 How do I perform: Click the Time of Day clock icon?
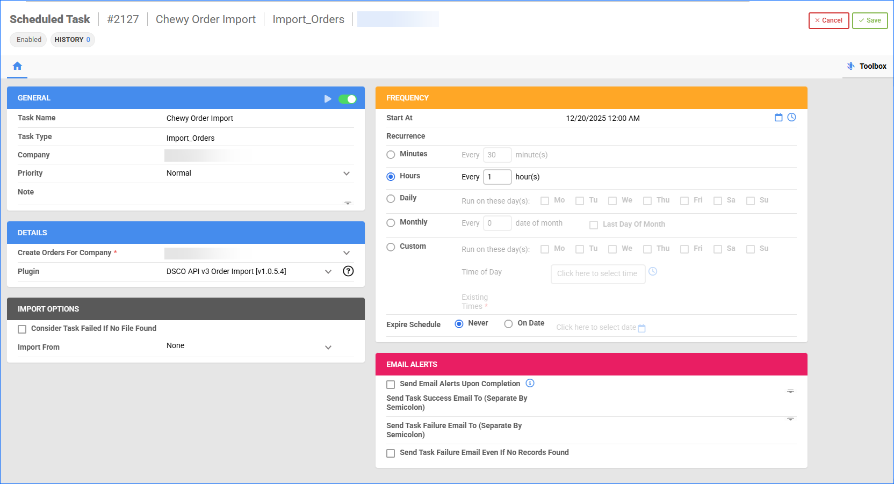[x=653, y=272]
